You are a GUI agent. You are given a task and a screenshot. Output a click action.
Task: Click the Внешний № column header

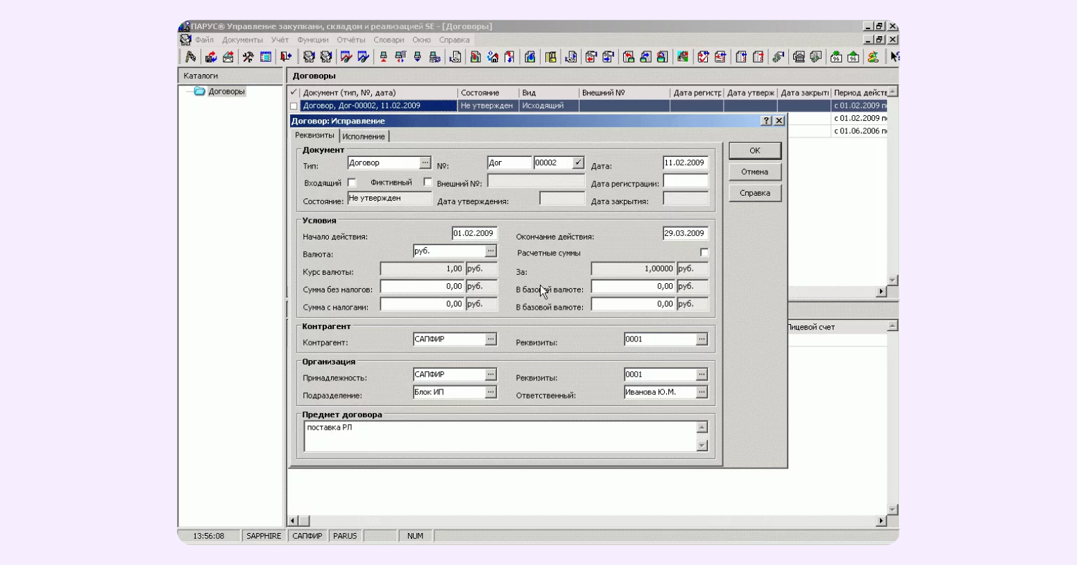click(x=625, y=92)
